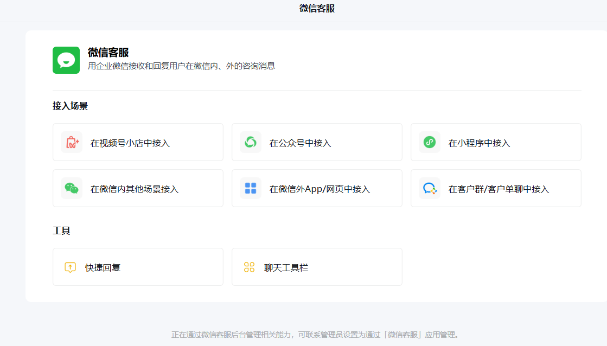Click the 接入场景 section heading
The height and width of the screenshot is (346, 607).
(70, 106)
